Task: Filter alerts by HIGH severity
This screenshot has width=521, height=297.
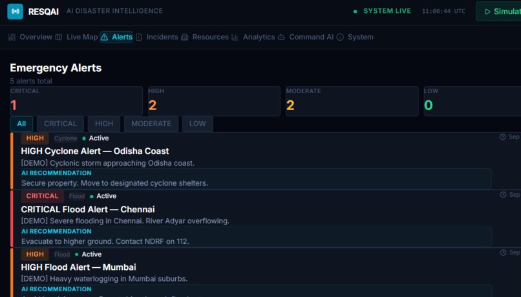Action: 104,124
